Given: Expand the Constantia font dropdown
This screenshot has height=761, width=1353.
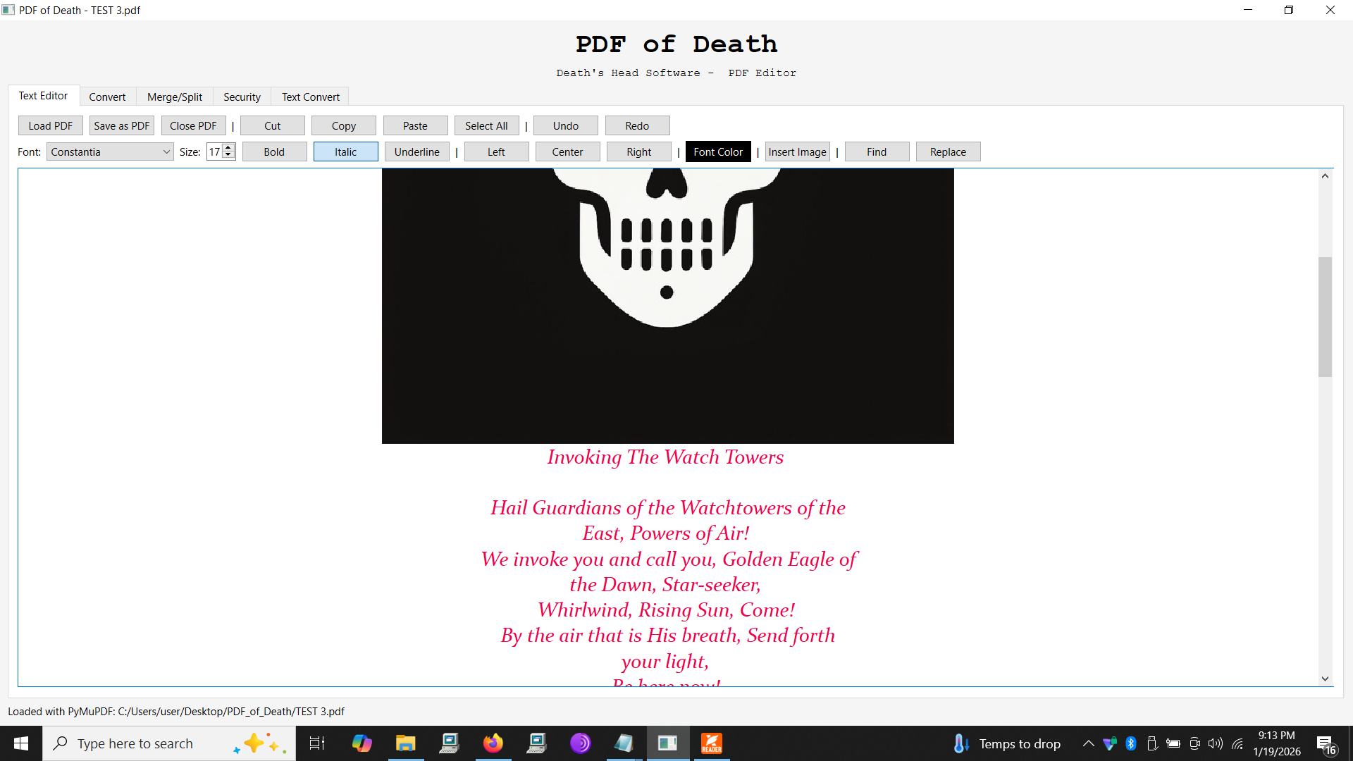Looking at the screenshot, I should coord(166,151).
